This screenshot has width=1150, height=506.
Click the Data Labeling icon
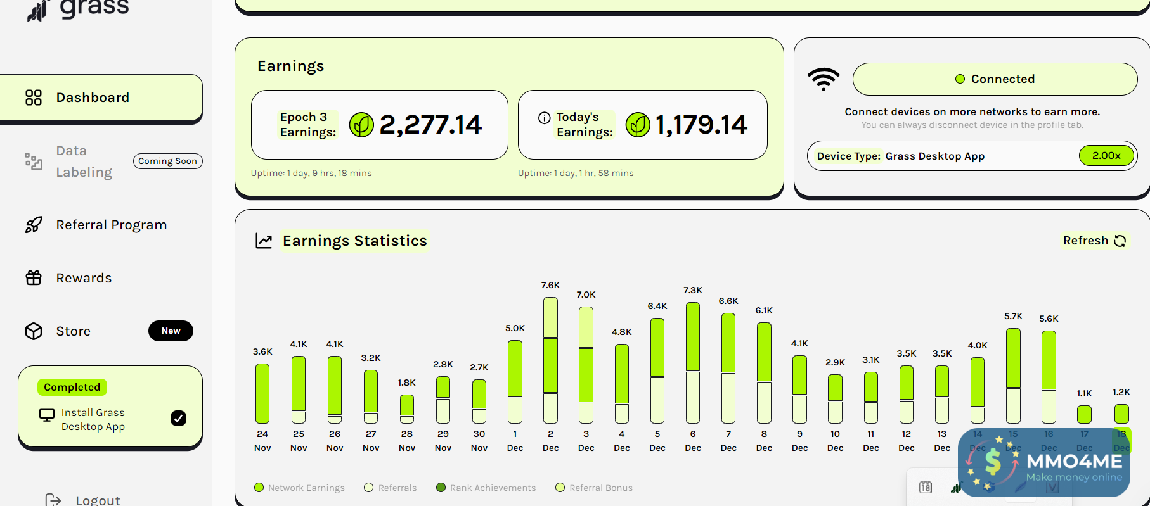[x=34, y=161]
